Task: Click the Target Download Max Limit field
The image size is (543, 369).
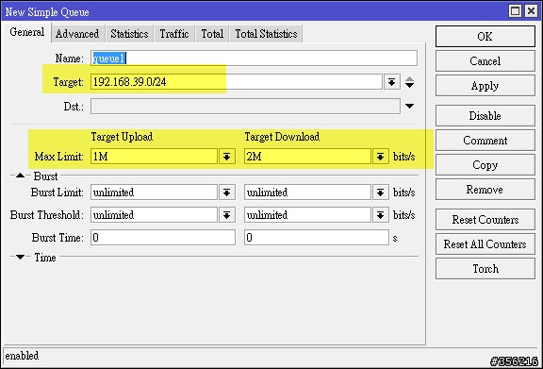Action: coord(307,157)
